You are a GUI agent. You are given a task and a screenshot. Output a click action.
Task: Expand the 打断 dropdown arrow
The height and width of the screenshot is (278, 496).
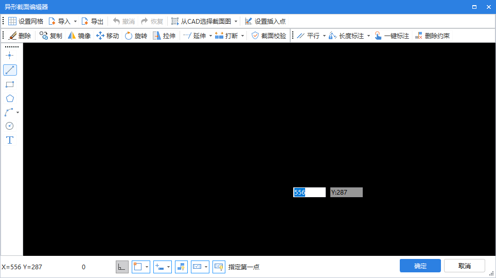coord(243,36)
